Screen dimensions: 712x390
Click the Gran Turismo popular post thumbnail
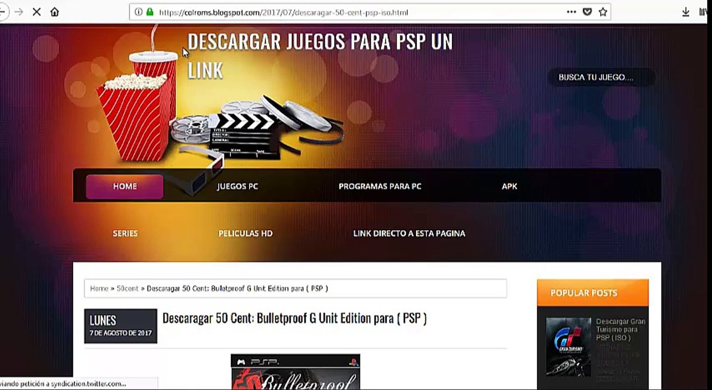[568, 347]
